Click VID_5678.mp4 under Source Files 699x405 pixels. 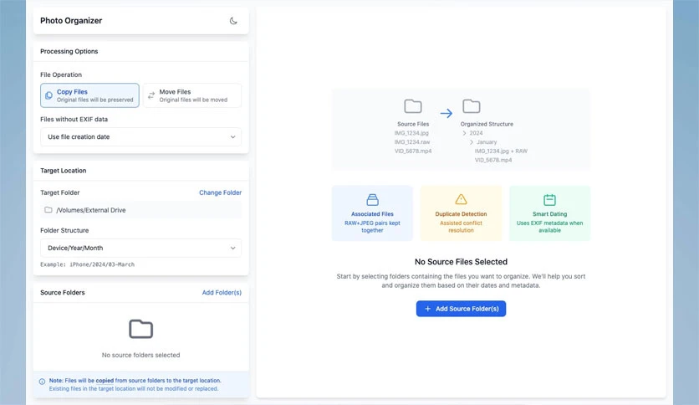[413, 151]
